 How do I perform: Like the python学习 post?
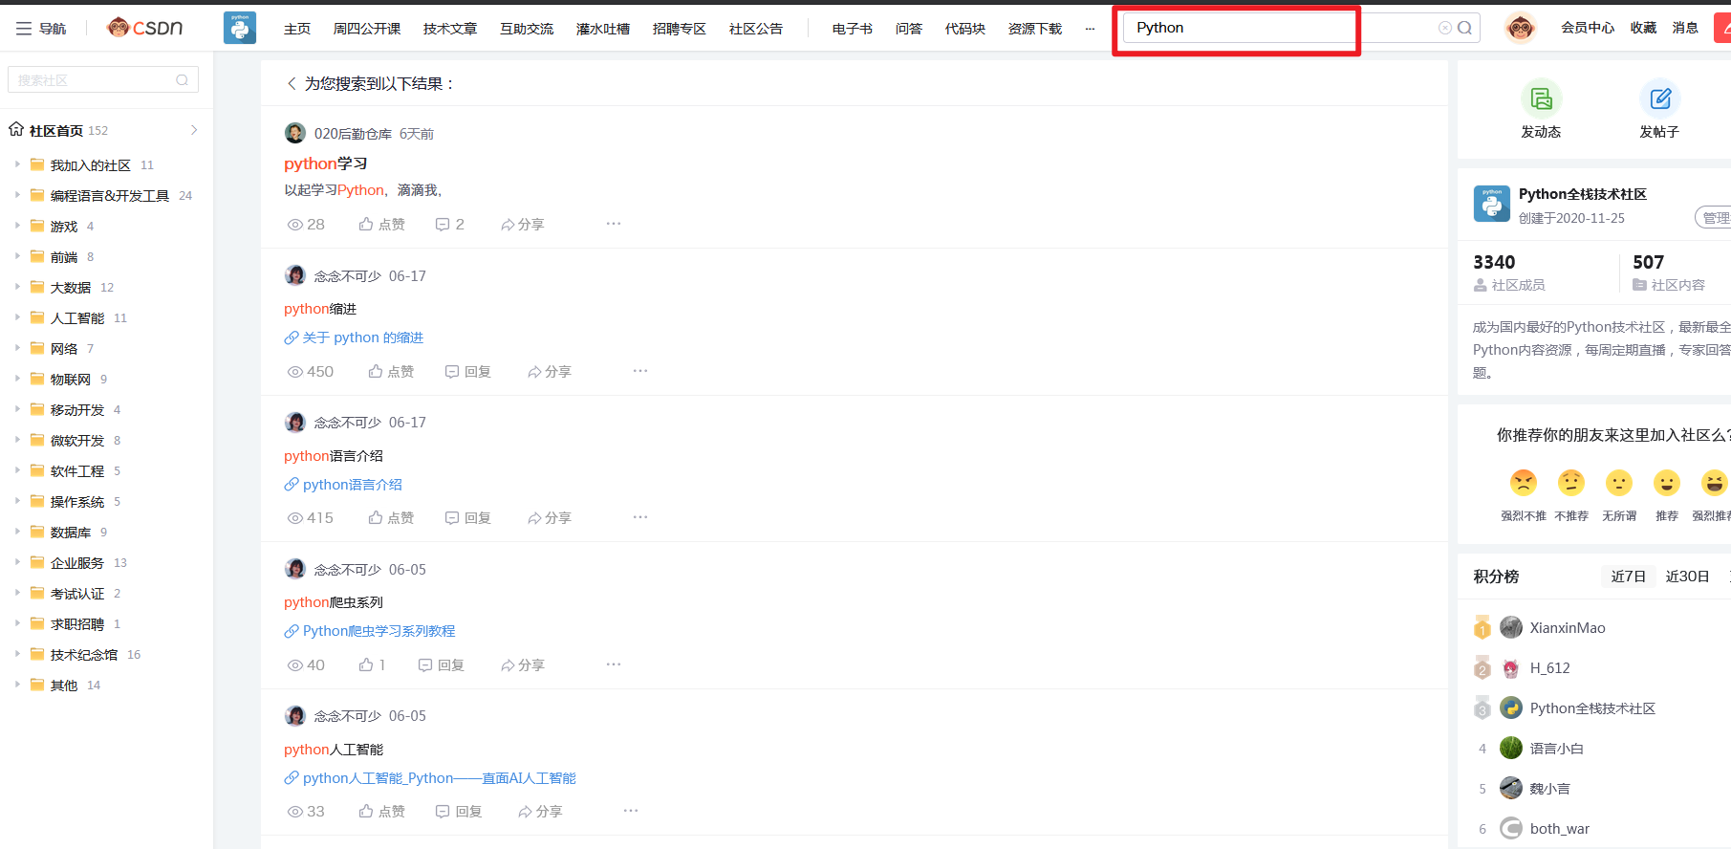[x=381, y=224]
